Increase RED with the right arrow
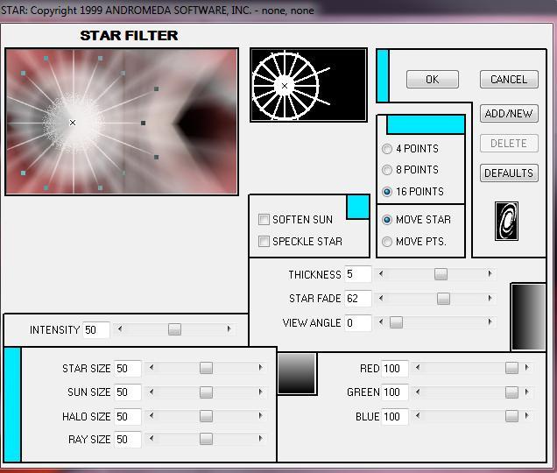Image resolution: width=557 pixels, height=473 pixels. [527, 368]
